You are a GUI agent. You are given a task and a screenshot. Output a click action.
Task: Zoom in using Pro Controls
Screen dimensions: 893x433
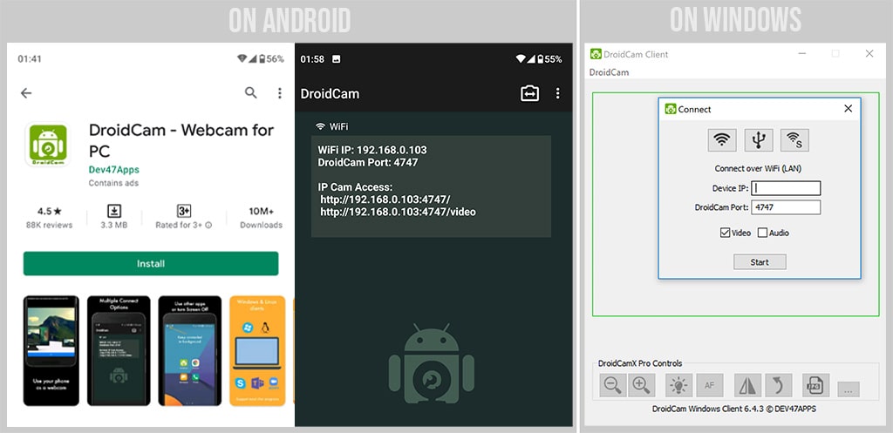tap(641, 385)
